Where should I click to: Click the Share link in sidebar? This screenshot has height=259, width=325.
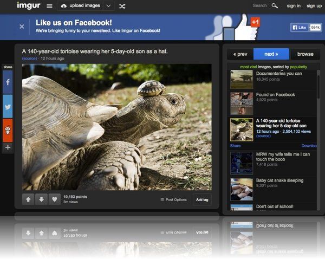[235, 146]
